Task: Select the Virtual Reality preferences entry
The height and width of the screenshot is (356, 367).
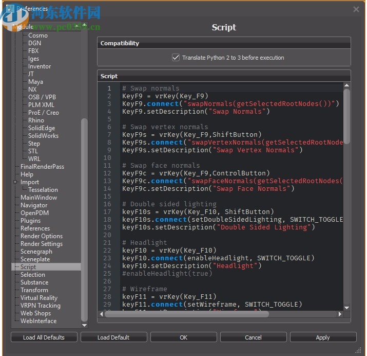Action: (x=38, y=298)
